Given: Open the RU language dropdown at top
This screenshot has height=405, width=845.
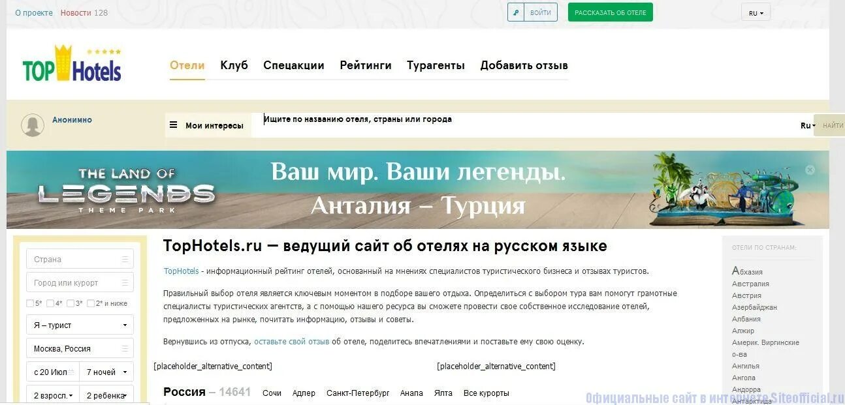Looking at the screenshot, I should (x=756, y=12).
